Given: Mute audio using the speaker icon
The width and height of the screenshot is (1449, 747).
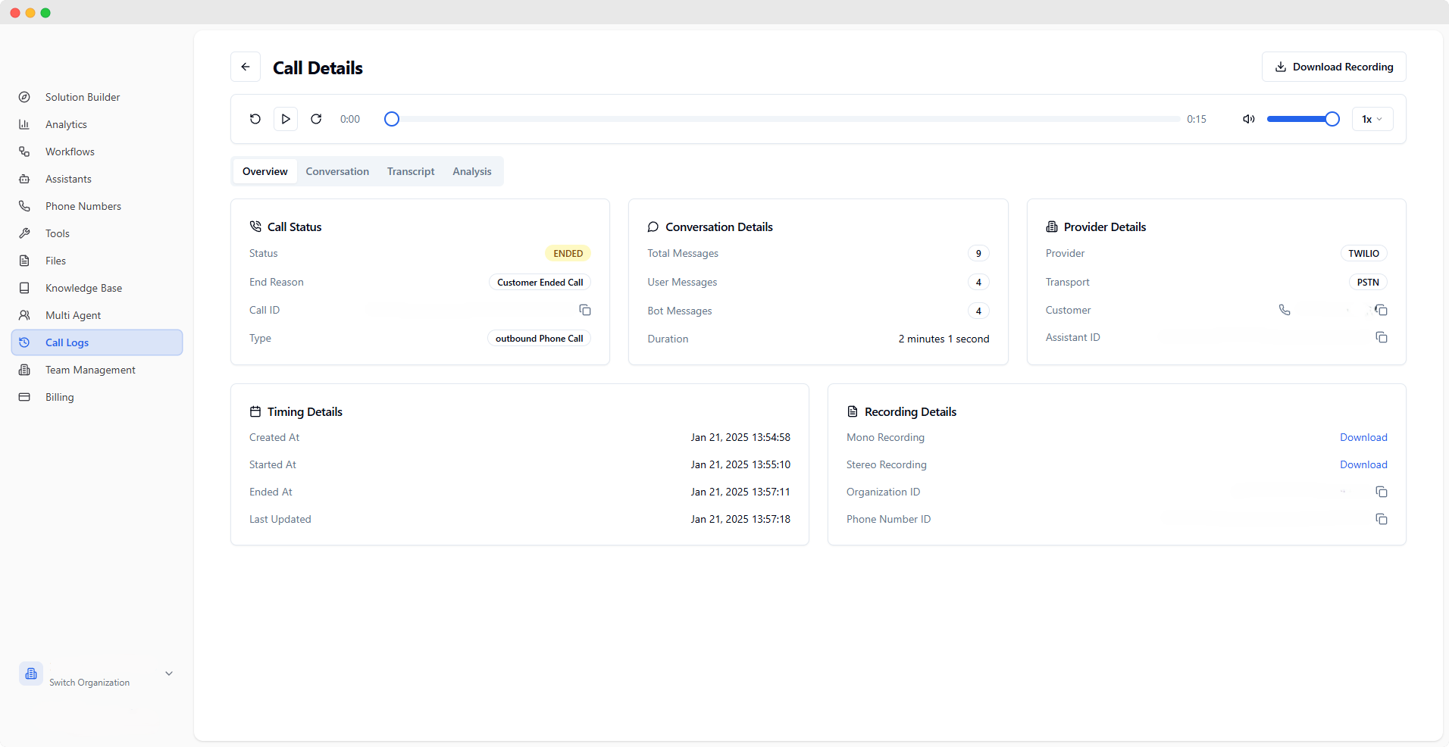Looking at the screenshot, I should coord(1249,119).
